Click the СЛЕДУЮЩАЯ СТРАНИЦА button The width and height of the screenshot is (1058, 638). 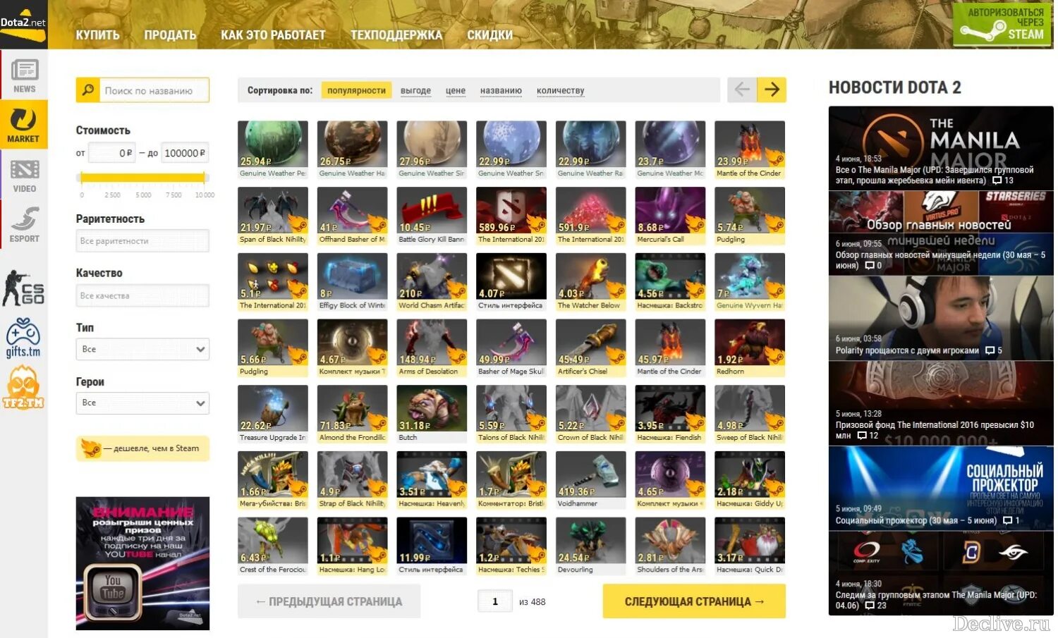coord(694,601)
